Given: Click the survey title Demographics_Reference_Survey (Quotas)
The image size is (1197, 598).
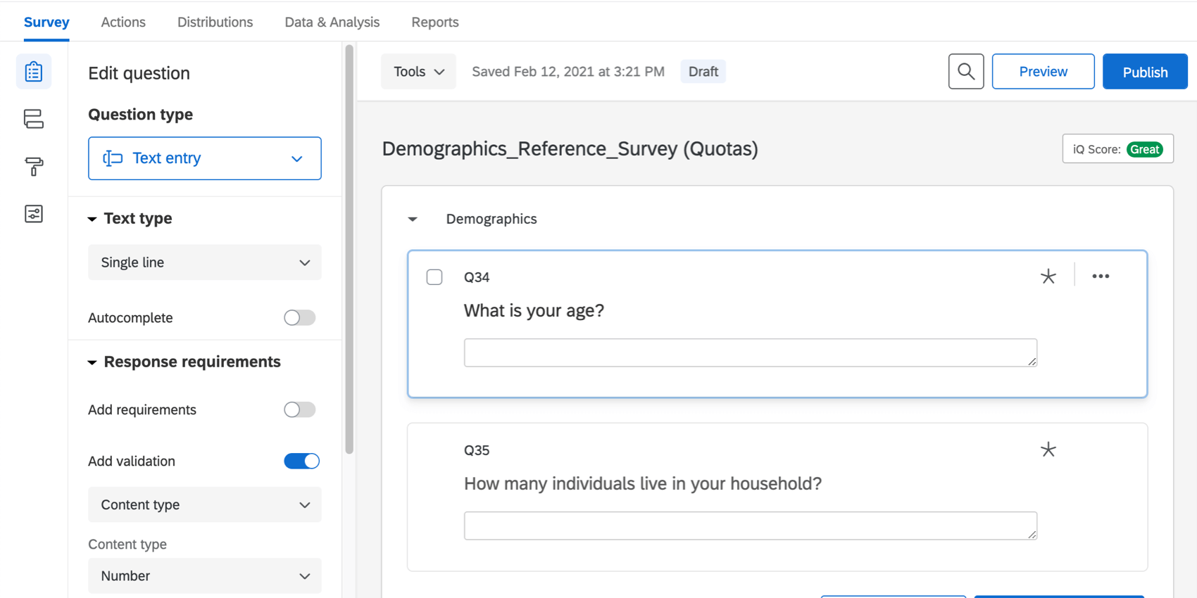Looking at the screenshot, I should 570,149.
